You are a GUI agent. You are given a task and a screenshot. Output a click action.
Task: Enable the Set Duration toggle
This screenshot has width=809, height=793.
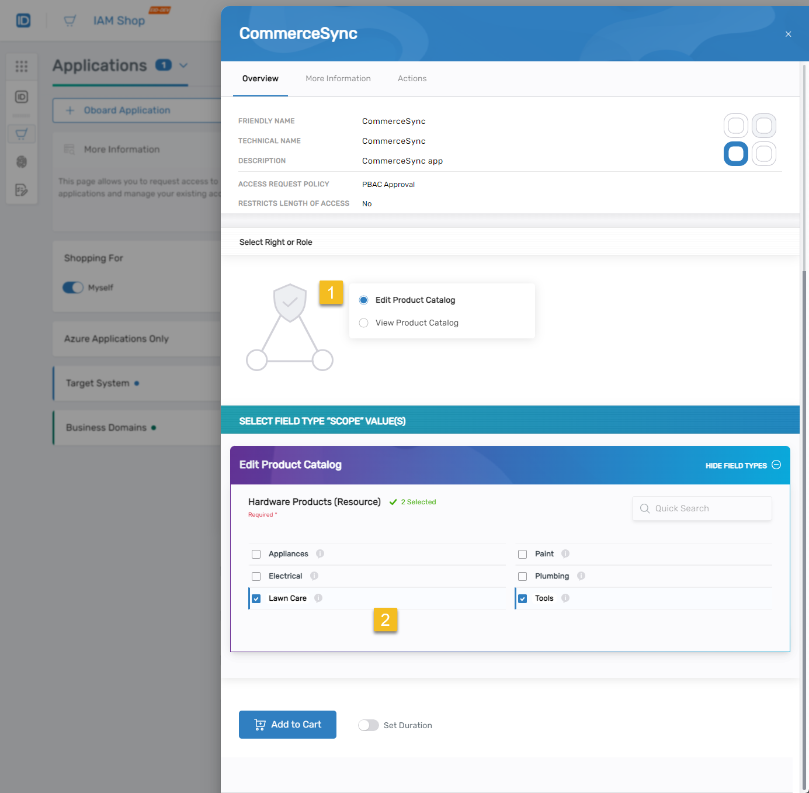pos(369,725)
